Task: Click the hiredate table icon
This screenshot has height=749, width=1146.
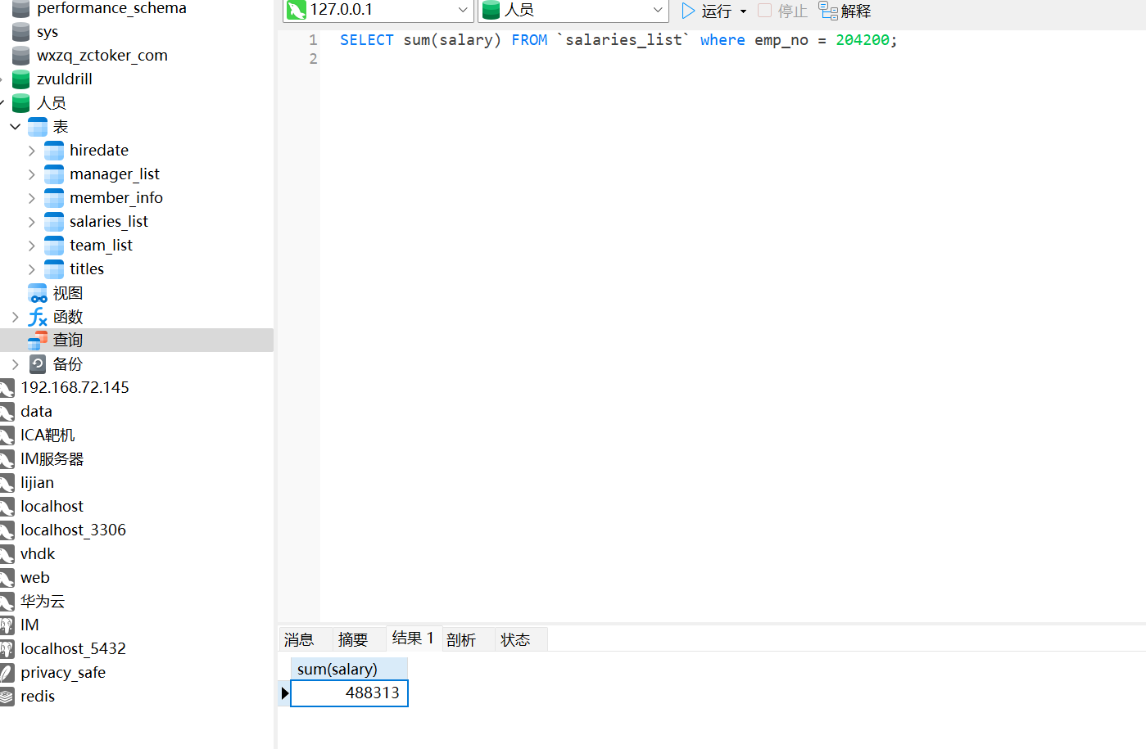Action: click(x=54, y=151)
